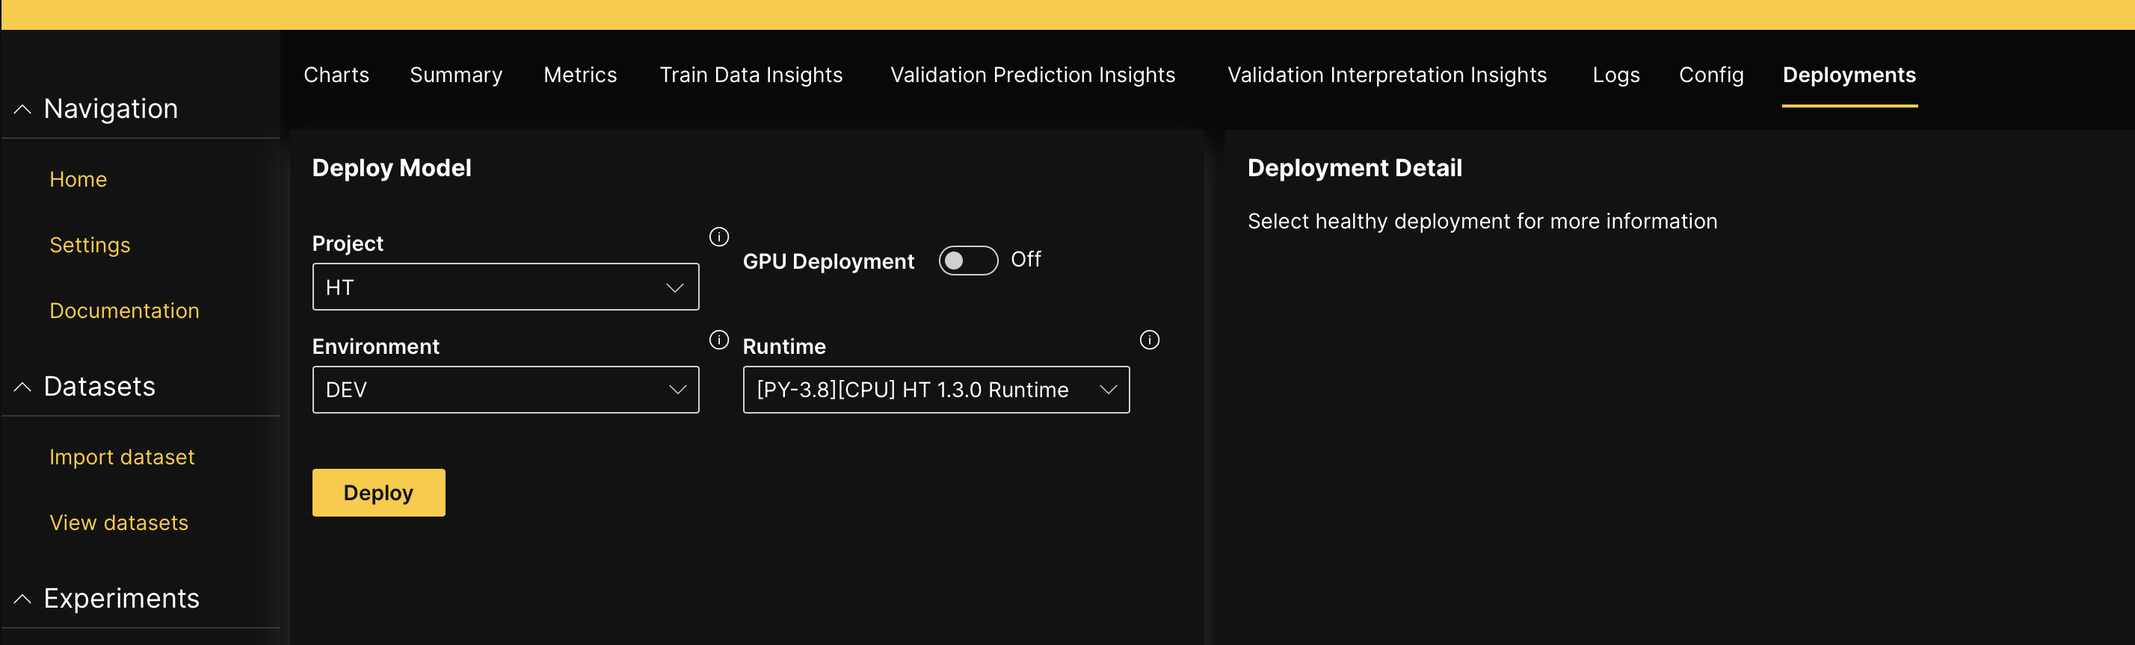Click the info icon next to Runtime
Screen dimensions: 2135x645
pyautogui.click(x=1149, y=340)
